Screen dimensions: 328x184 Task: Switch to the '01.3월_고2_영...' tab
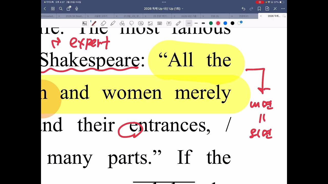click(132, 16)
